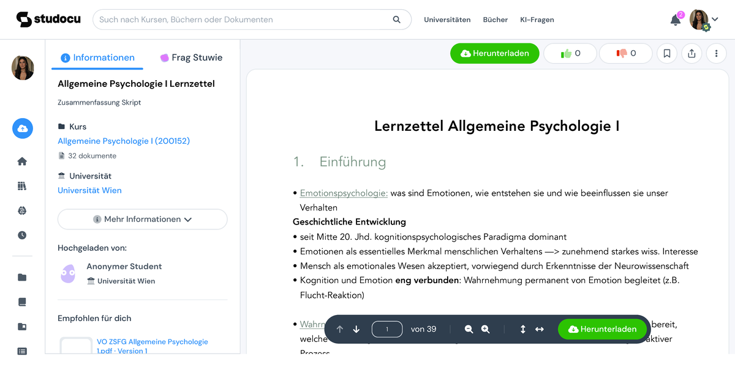Zoom into the PDF with the zoom-in icon
This screenshot has height=378, width=735.
tap(484, 329)
